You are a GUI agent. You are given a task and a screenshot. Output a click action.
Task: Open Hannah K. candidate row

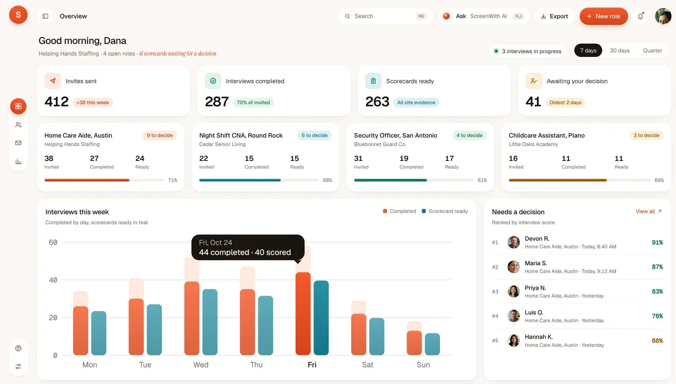(577, 340)
